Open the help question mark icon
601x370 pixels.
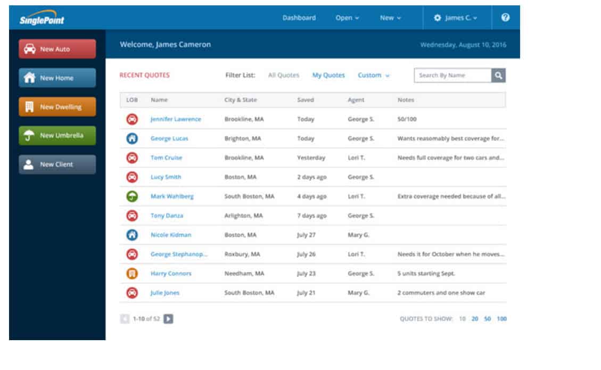505,17
